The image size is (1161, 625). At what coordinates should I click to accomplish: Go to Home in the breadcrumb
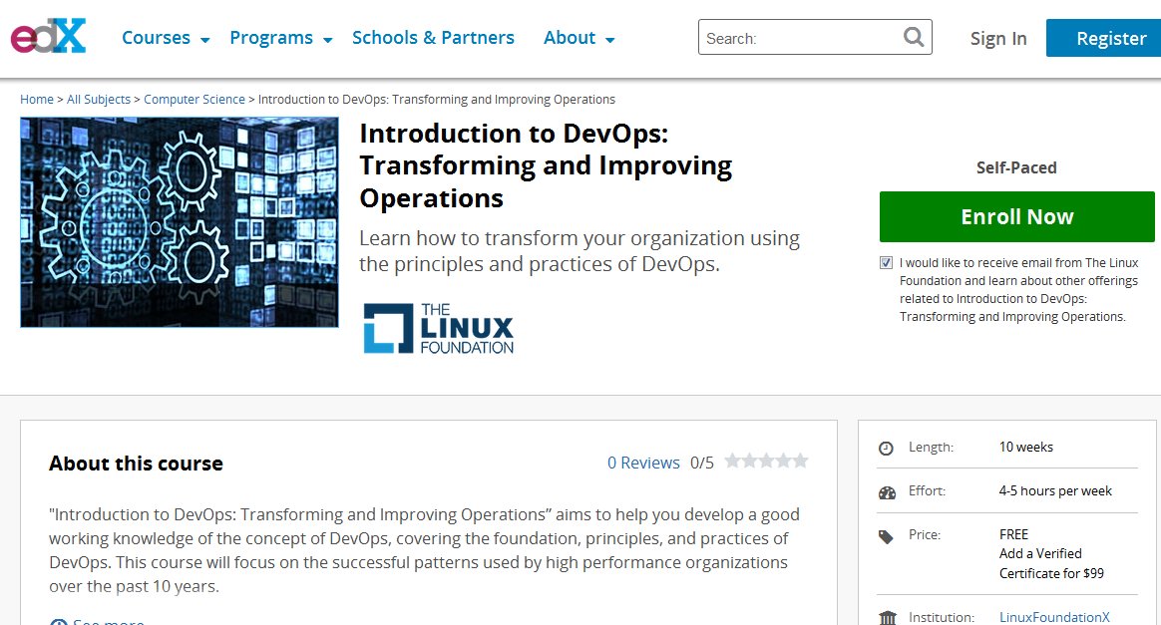(x=36, y=99)
